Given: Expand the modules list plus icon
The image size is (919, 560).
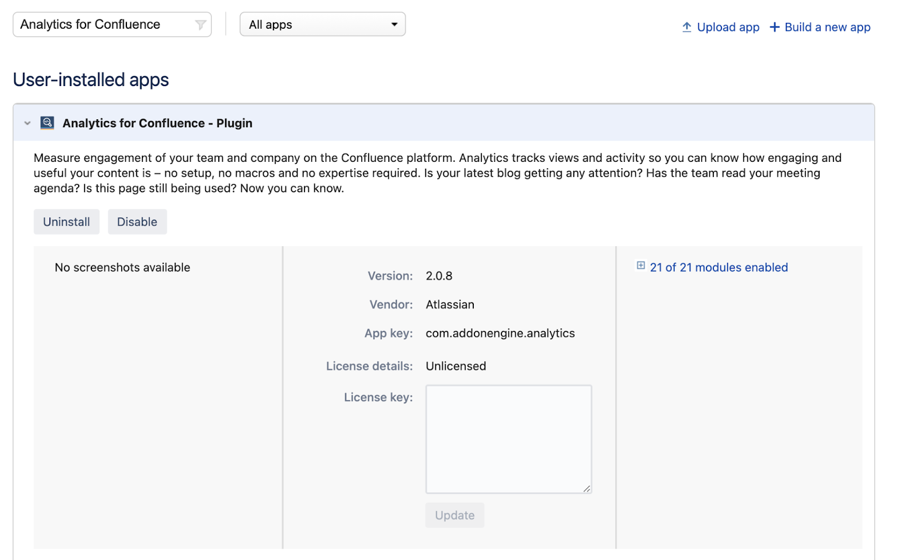Looking at the screenshot, I should 640,266.
